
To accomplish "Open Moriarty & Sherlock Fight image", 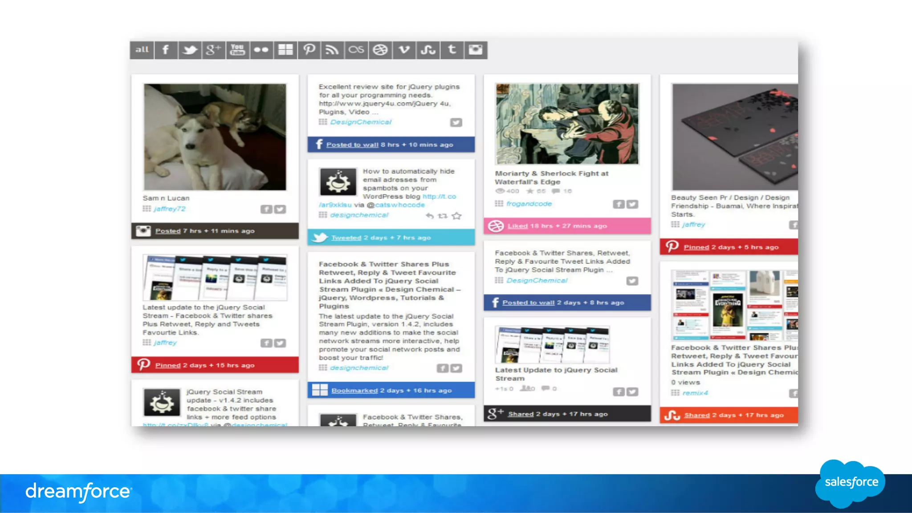I will tap(566, 124).
